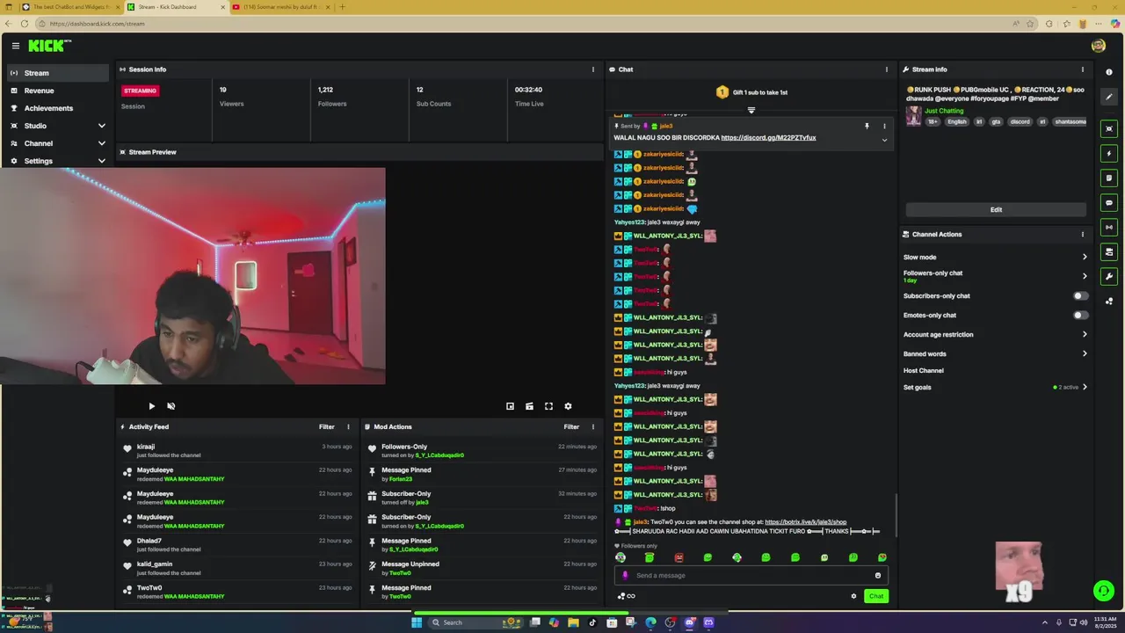Click the info icon in right rail
Screen dimensions: 1125x633
point(1109,72)
